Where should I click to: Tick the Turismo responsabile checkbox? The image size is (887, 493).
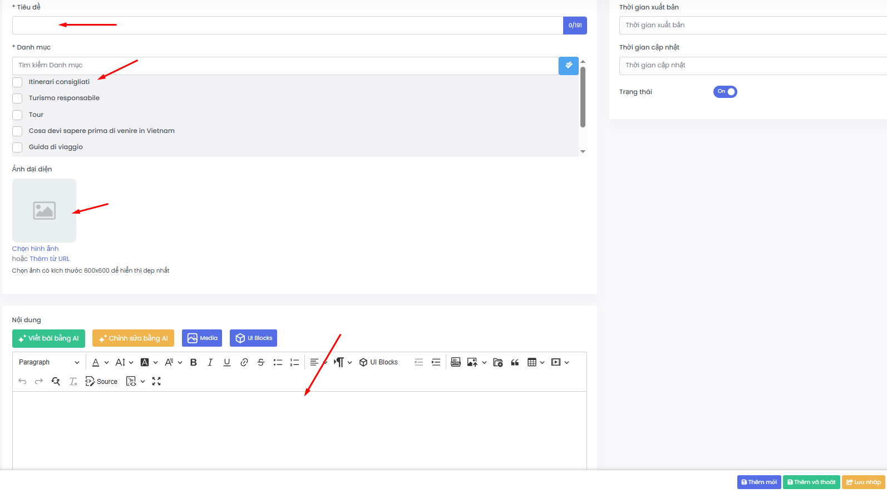17,98
